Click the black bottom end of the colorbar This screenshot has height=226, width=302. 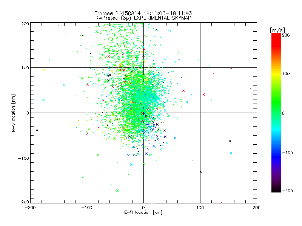276,190
